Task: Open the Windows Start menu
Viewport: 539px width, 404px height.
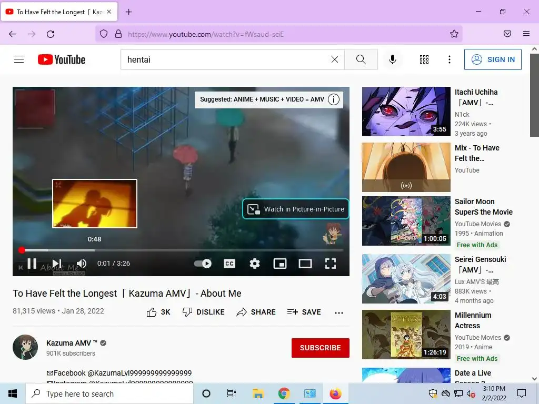Action: point(13,393)
